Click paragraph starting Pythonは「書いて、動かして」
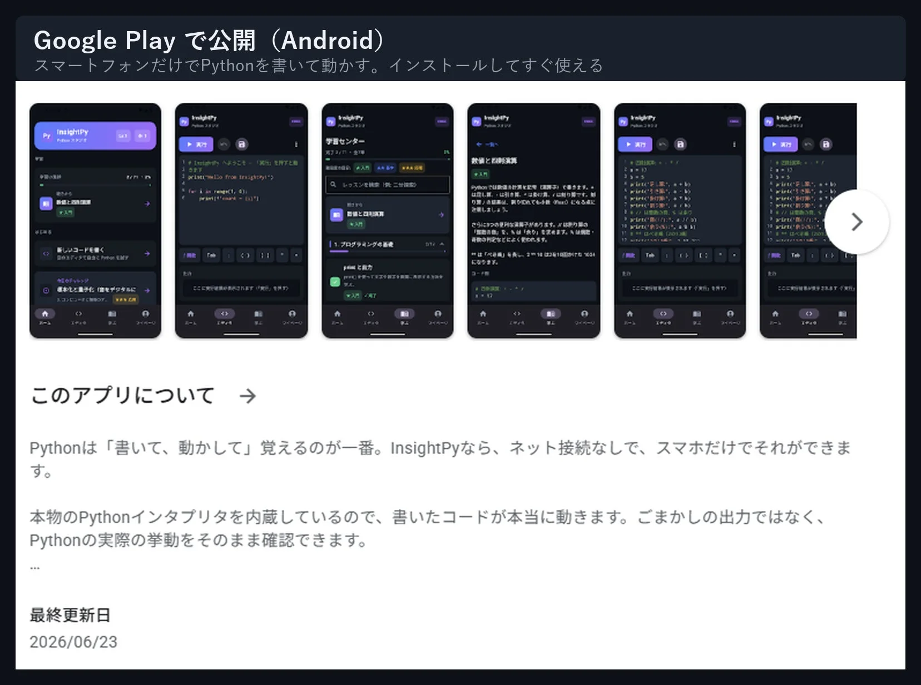 click(x=440, y=459)
